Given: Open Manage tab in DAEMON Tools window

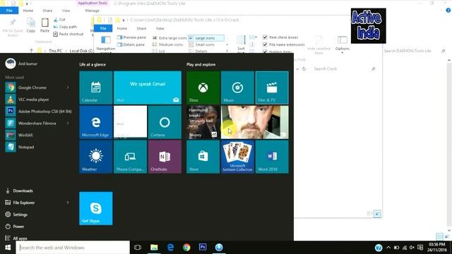Looking at the screenshot, I should point(93,11).
